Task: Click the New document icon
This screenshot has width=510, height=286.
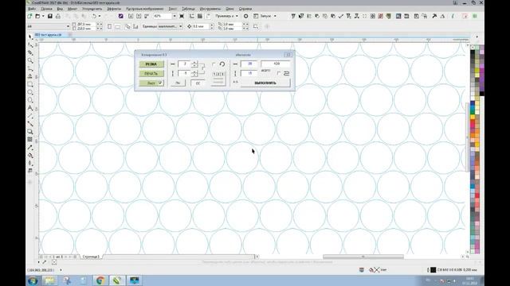Action: pyautogui.click(x=30, y=16)
